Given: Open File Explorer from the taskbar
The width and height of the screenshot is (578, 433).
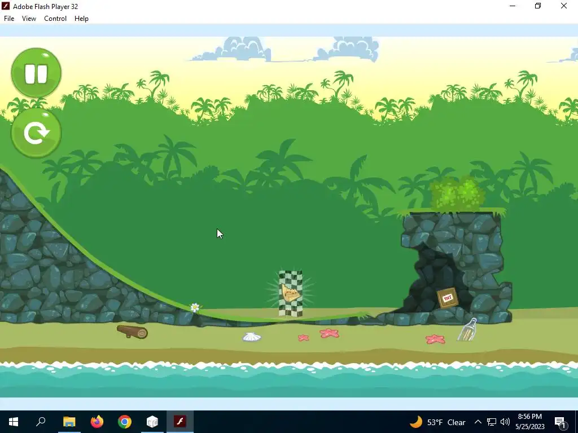Looking at the screenshot, I should (69, 422).
